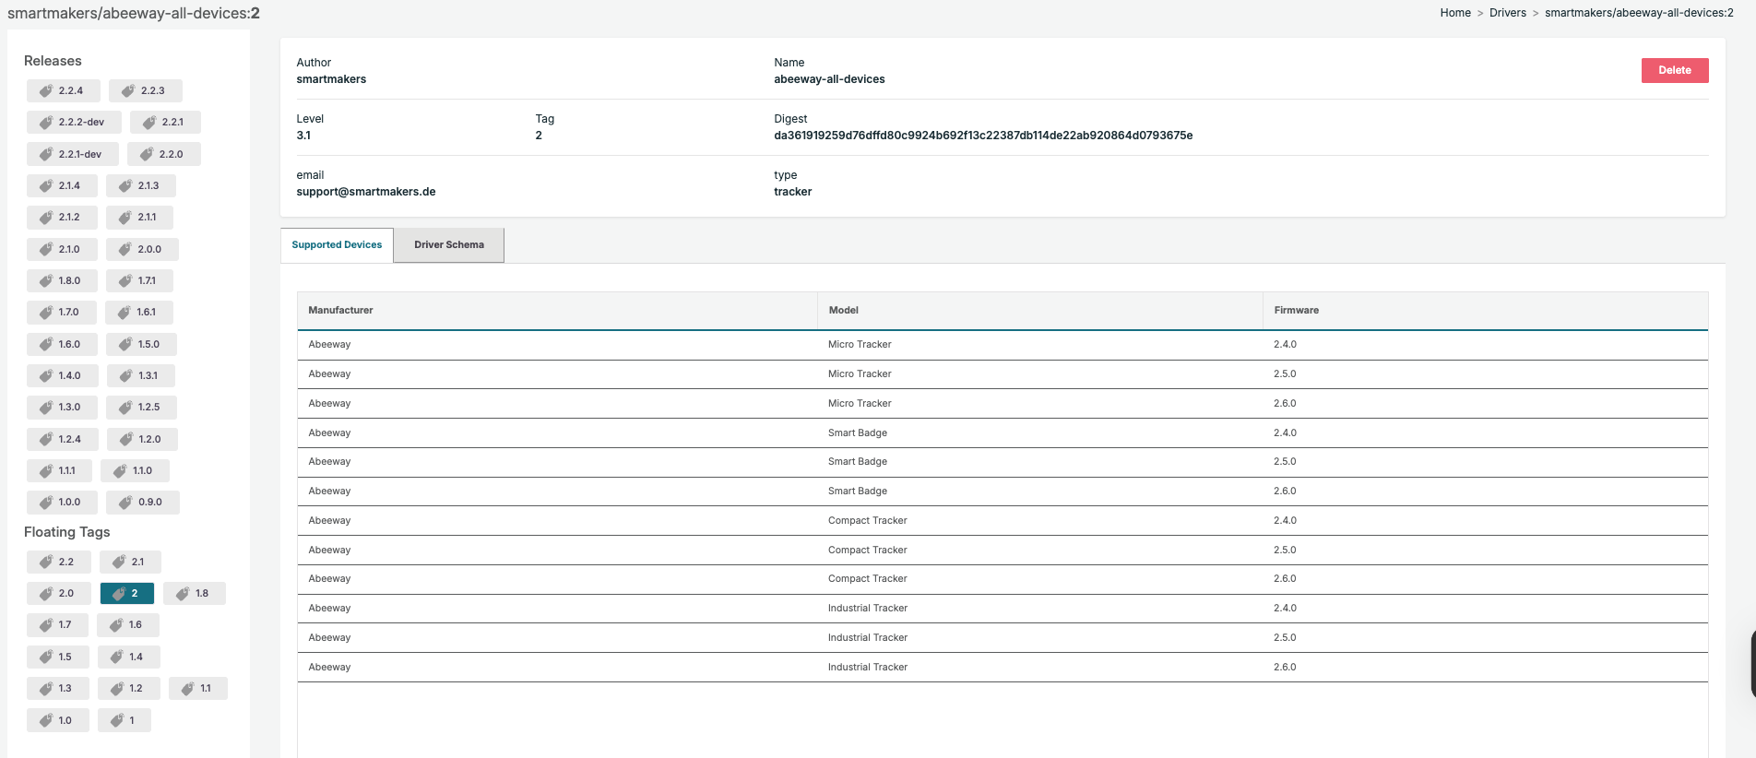Choose release 1.7.0

pyautogui.click(x=62, y=312)
